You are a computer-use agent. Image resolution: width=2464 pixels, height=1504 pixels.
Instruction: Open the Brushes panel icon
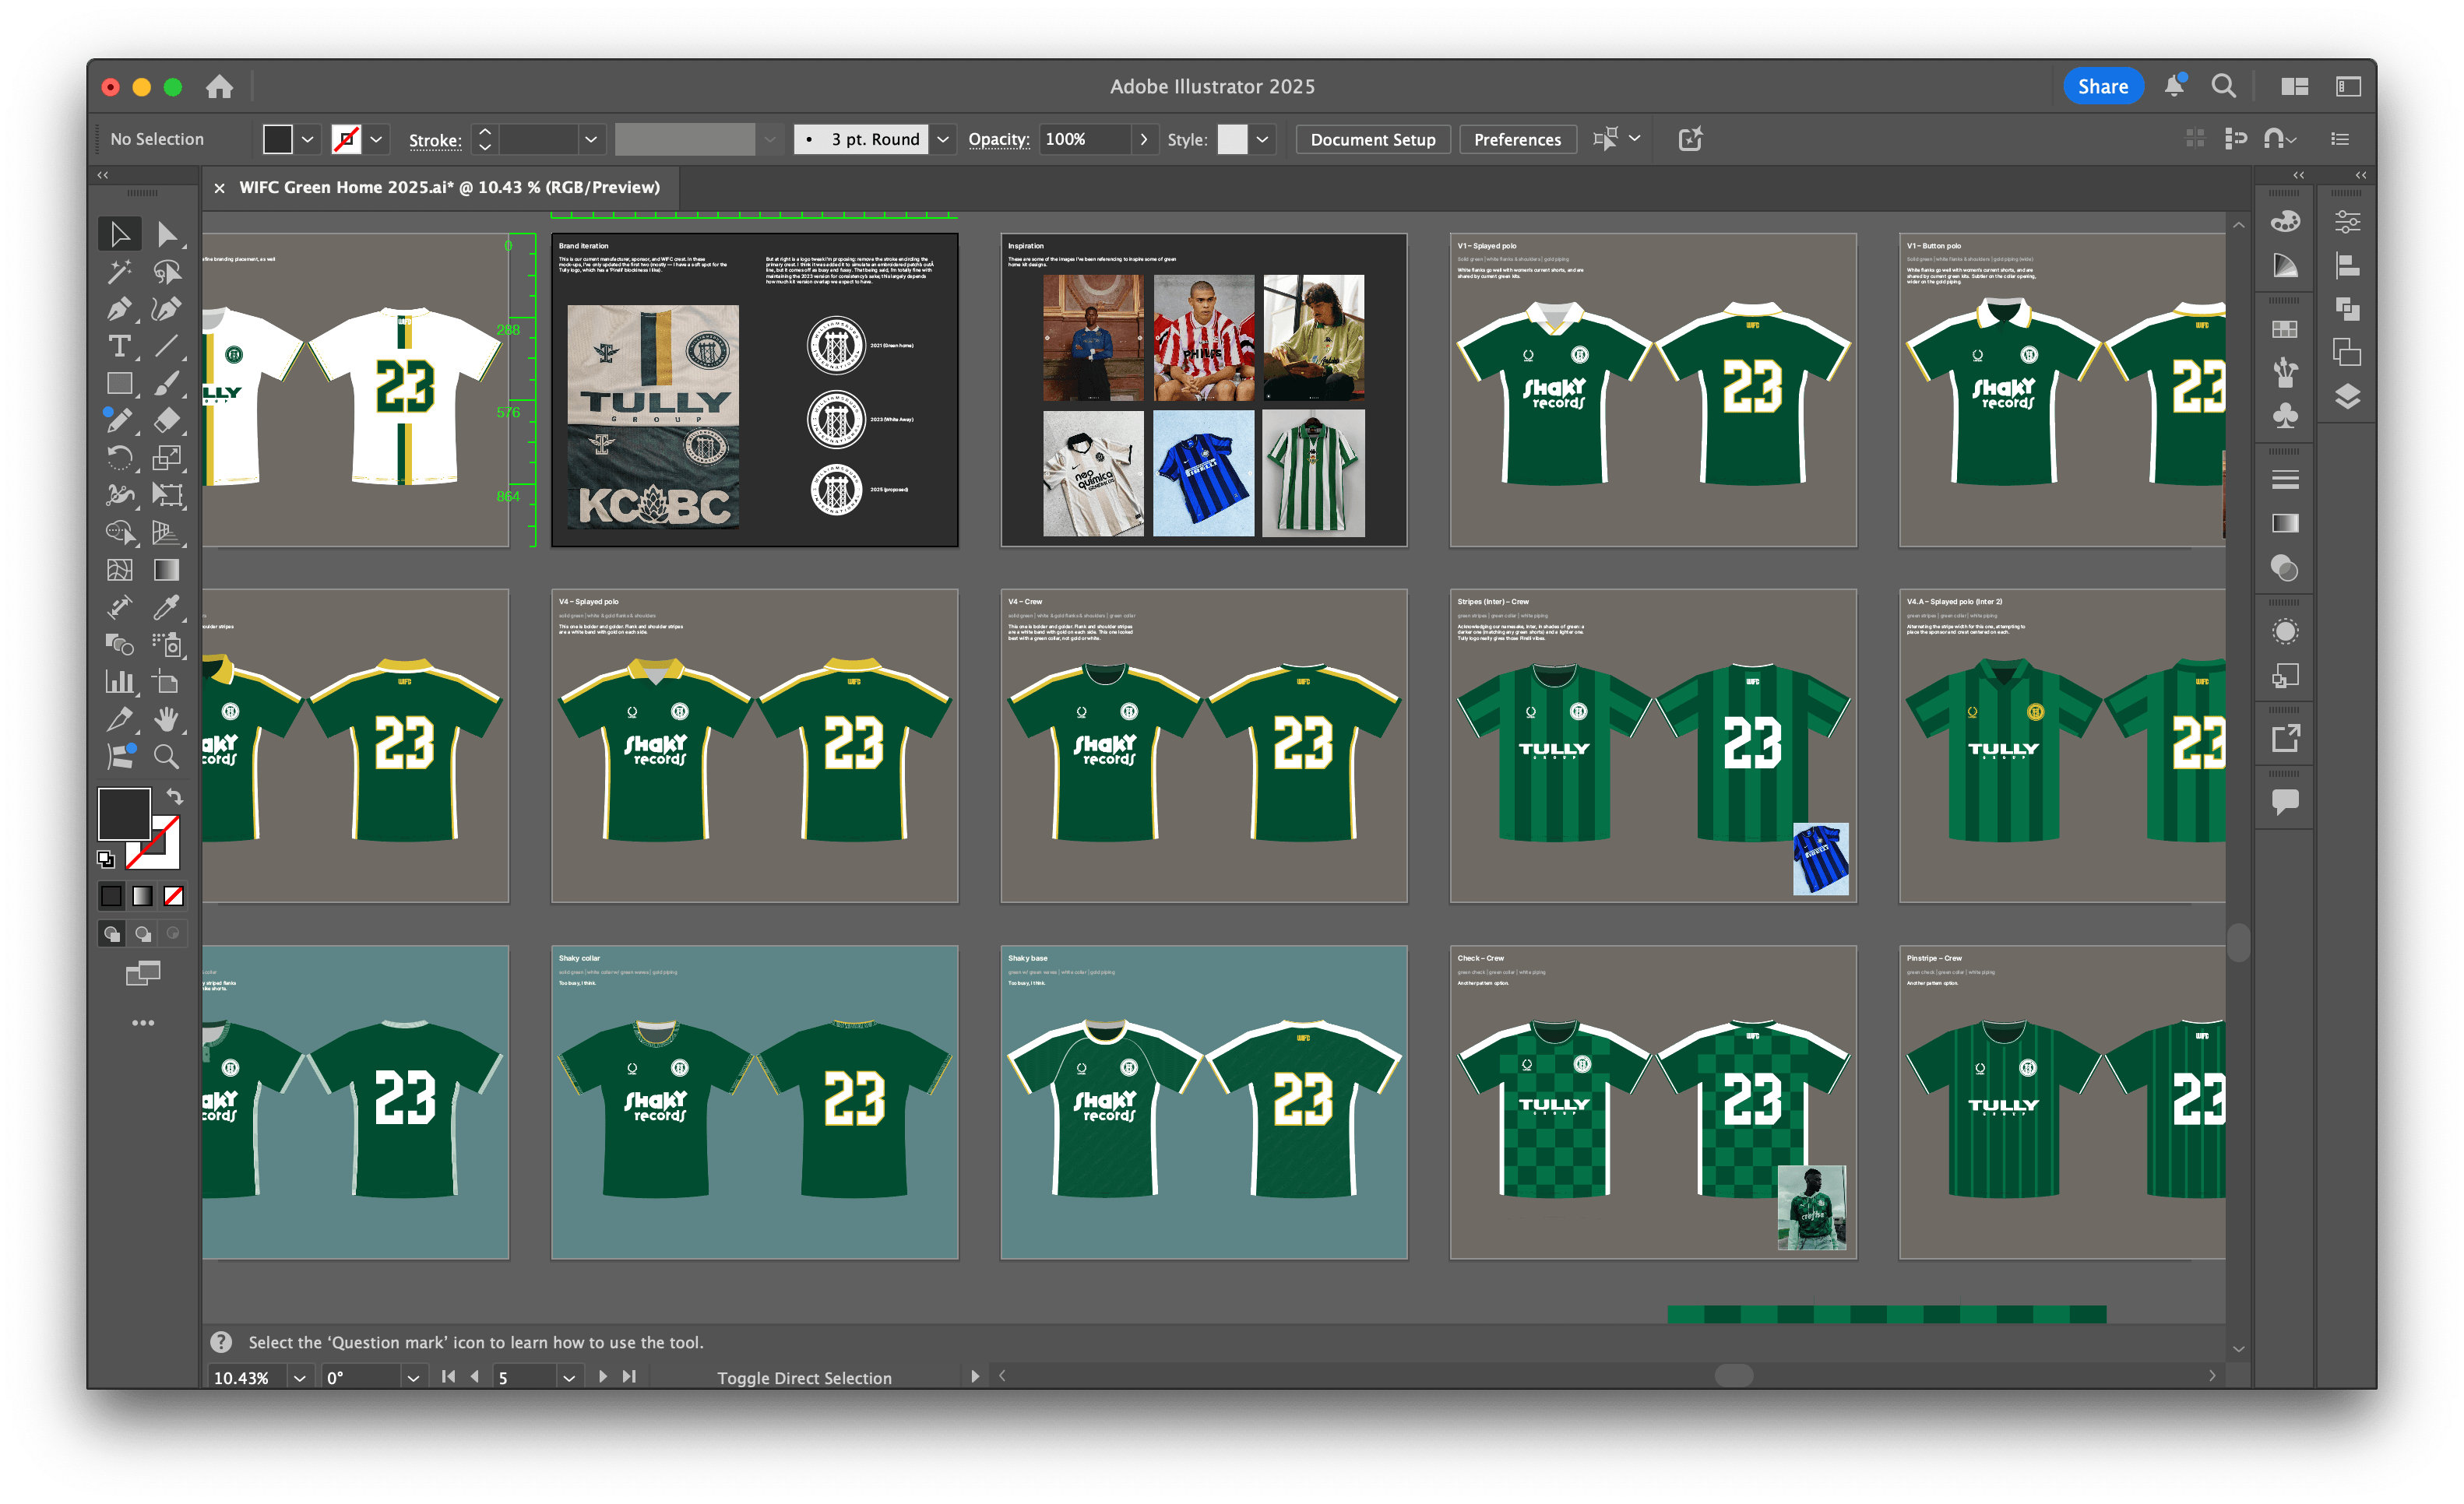pos(2285,373)
